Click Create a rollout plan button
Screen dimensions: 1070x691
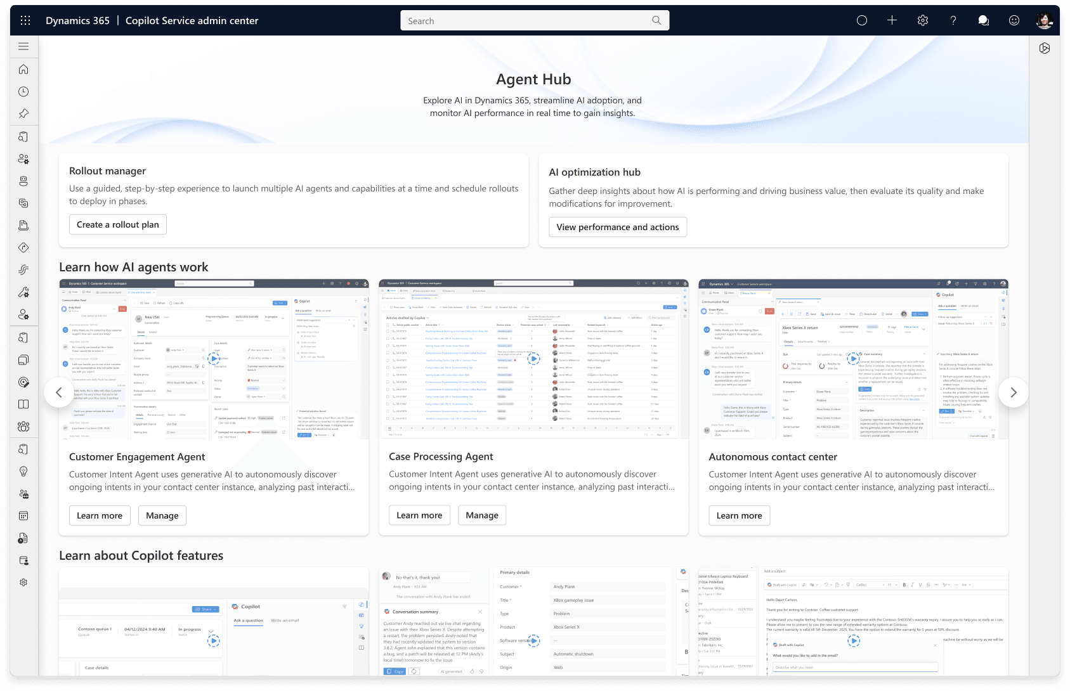click(x=118, y=224)
